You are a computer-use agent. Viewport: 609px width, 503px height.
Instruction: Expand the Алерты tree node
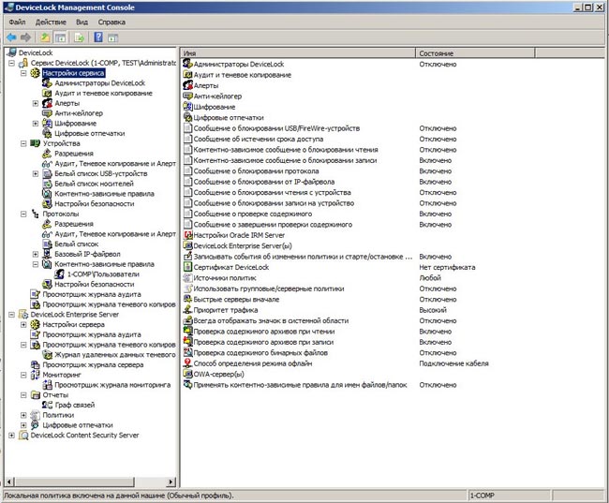pyautogui.click(x=36, y=103)
